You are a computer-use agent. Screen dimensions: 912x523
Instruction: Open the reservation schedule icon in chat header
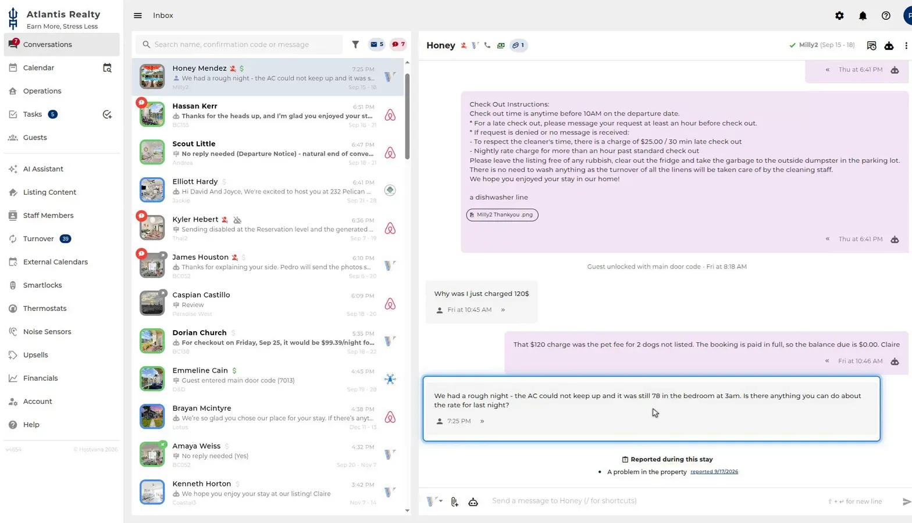click(x=871, y=45)
